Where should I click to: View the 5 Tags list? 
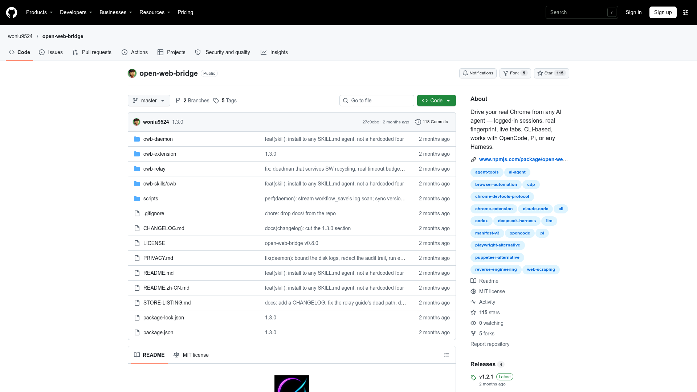tap(225, 101)
